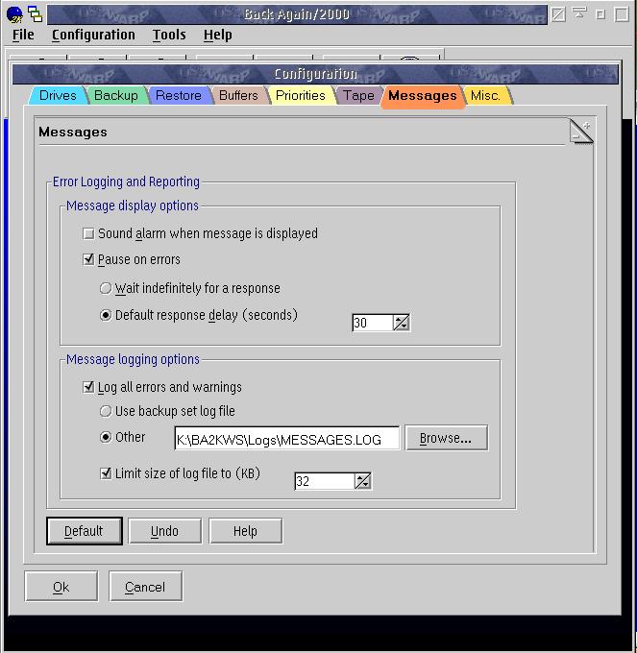
Task: Click the Default button
Action: click(85, 531)
